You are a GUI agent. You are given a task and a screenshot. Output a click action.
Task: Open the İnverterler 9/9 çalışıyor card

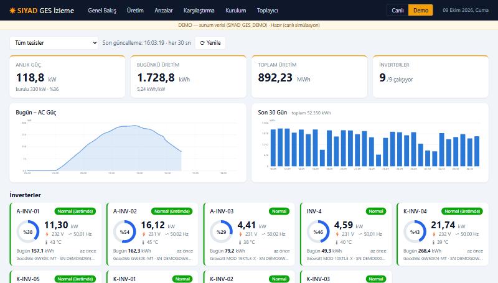click(430, 77)
